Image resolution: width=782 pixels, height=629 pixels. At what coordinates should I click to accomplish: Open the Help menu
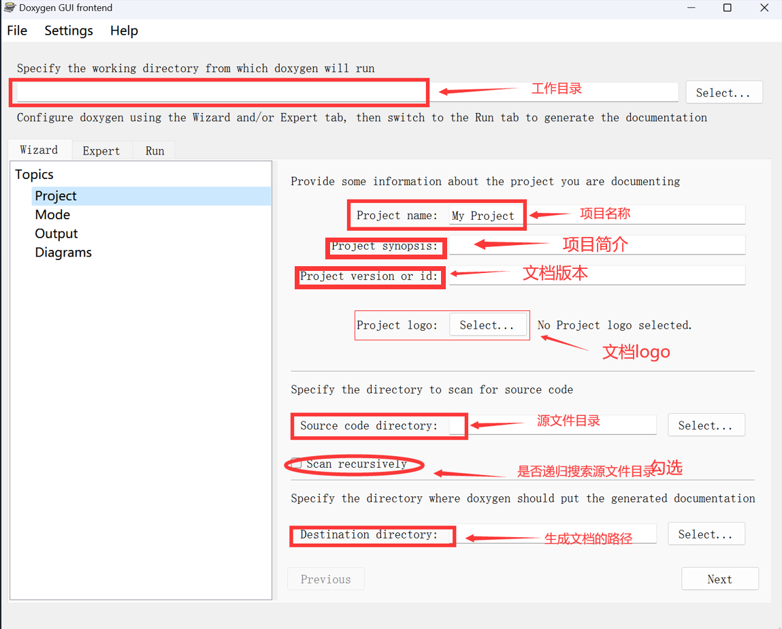coord(123,30)
